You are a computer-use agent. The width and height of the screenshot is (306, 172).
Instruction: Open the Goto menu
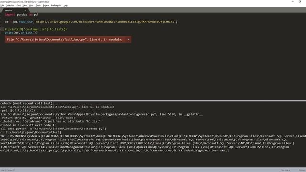(31, 5)
